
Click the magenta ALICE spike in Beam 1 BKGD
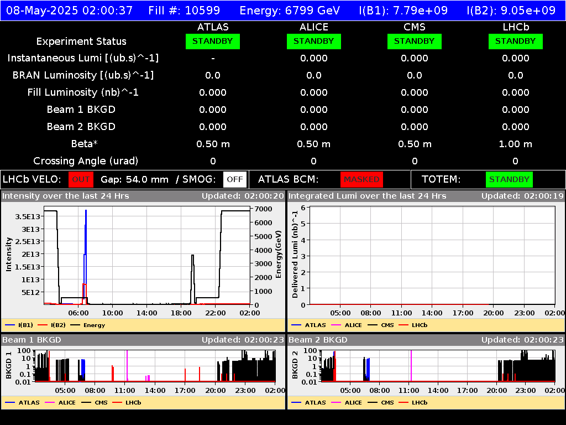(x=127, y=365)
